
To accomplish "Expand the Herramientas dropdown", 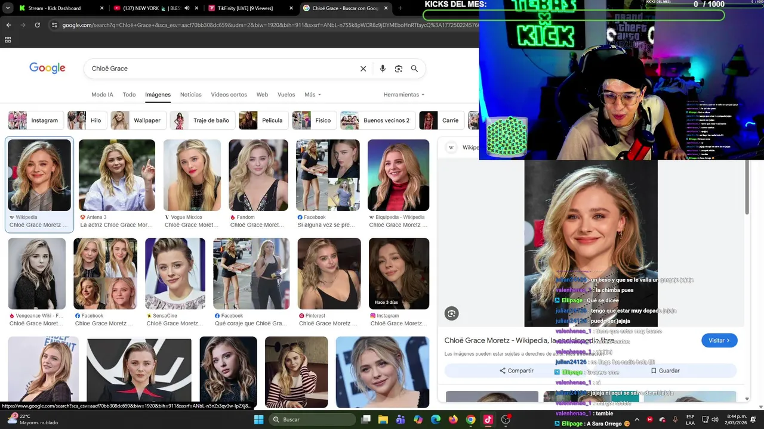I will tap(404, 95).
